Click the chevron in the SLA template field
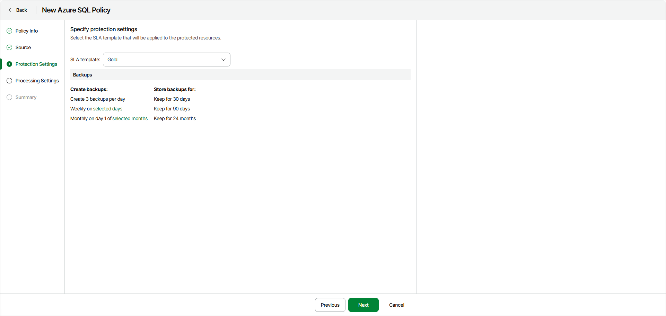Viewport: 666px width, 316px height. (224, 60)
